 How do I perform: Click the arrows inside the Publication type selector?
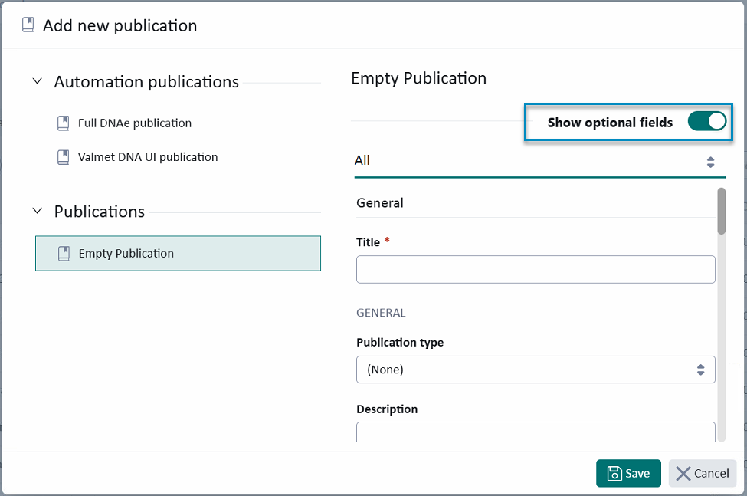[700, 369]
